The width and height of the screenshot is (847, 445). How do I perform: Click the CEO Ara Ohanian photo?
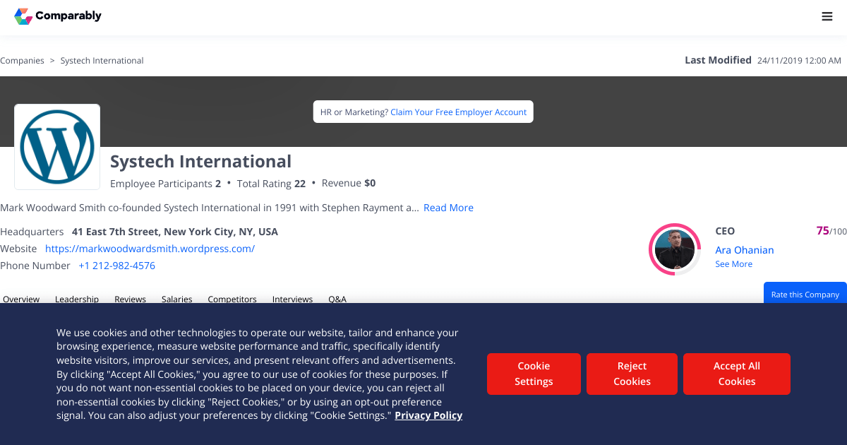(674, 249)
